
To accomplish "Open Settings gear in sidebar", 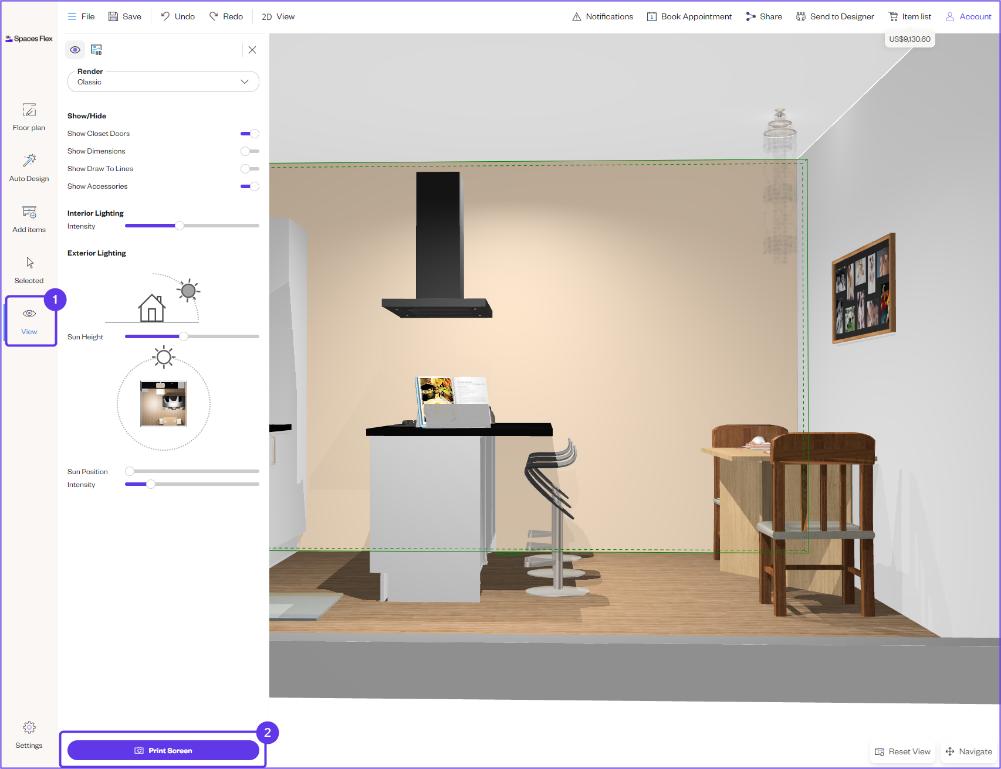I will pos(29,735).
